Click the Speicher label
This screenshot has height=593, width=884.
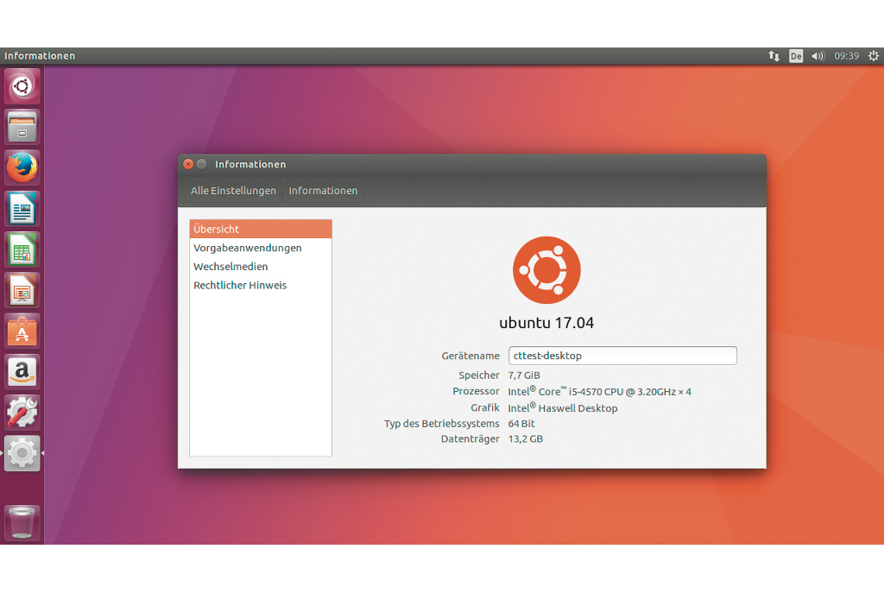478,375
